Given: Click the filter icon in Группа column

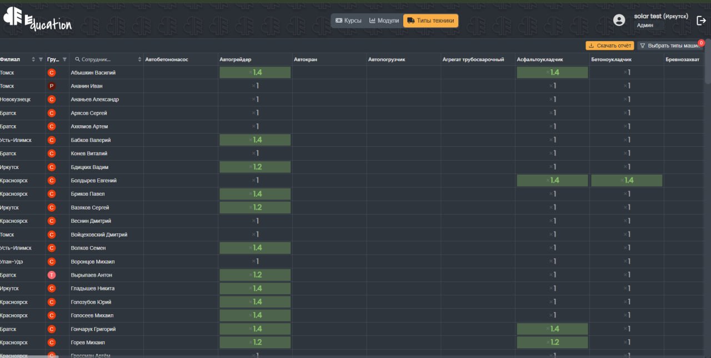Looking at the screenshot, I should point(64,59).
